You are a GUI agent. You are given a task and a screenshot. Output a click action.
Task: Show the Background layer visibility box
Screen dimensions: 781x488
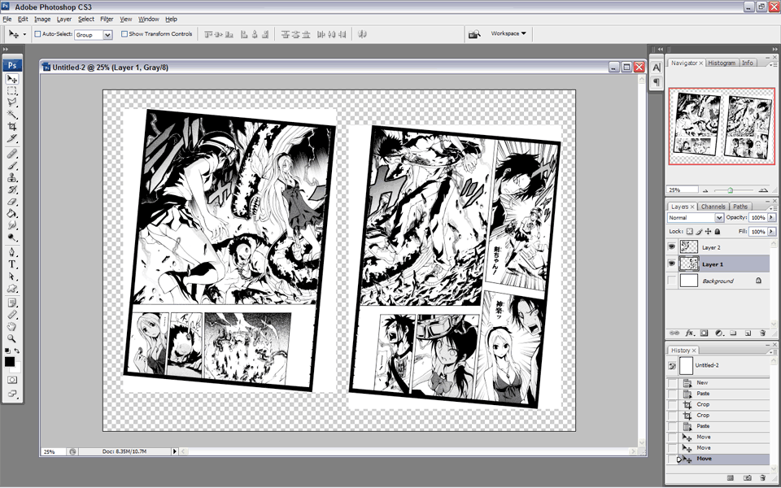coord(672,281)
